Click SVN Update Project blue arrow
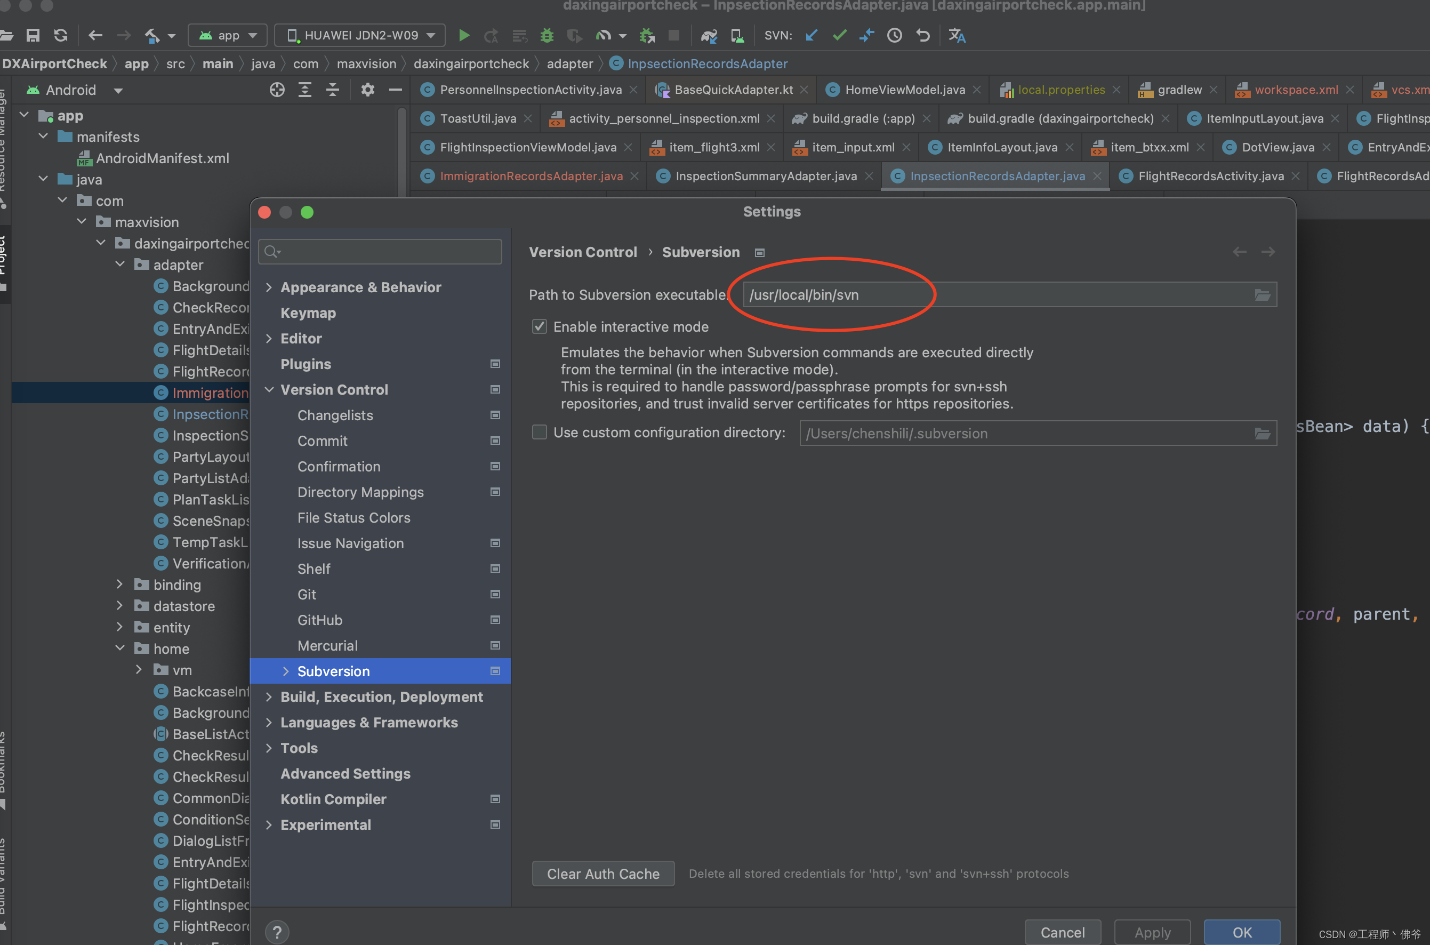 [x=812, y=36]
